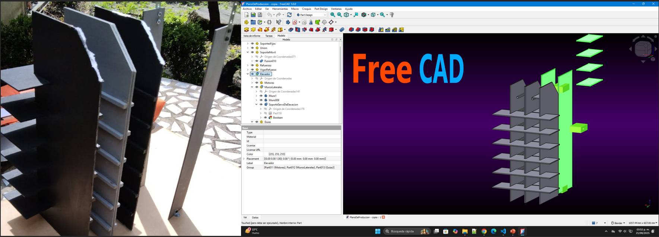Select the Boolean item in the tree
659x237 pixels.
278,118
